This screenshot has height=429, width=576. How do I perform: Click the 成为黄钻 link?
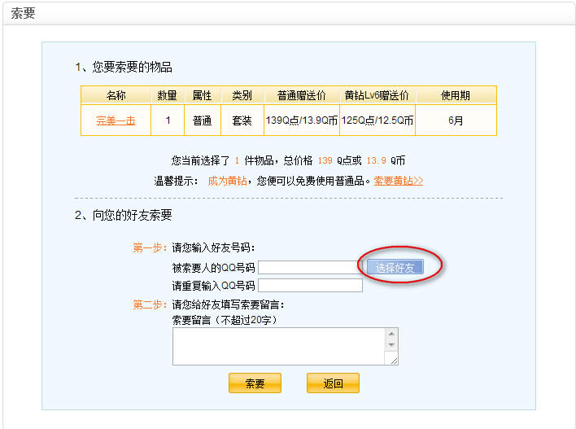point(227,181)
